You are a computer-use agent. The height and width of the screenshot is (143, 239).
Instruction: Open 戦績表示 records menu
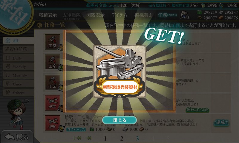coord(48,15)
